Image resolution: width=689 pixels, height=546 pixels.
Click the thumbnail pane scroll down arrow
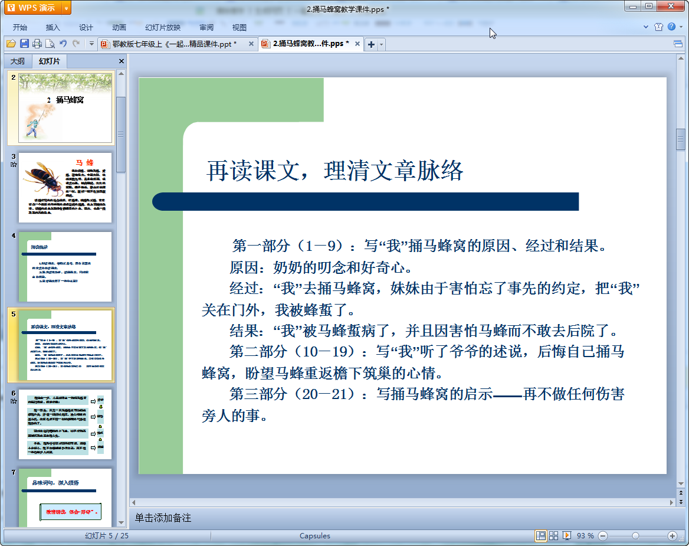coord(121,523)
